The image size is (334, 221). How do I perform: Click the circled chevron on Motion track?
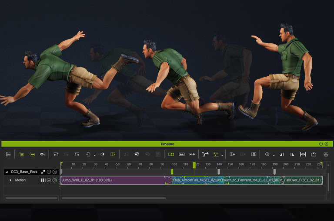tap(49, 180)
